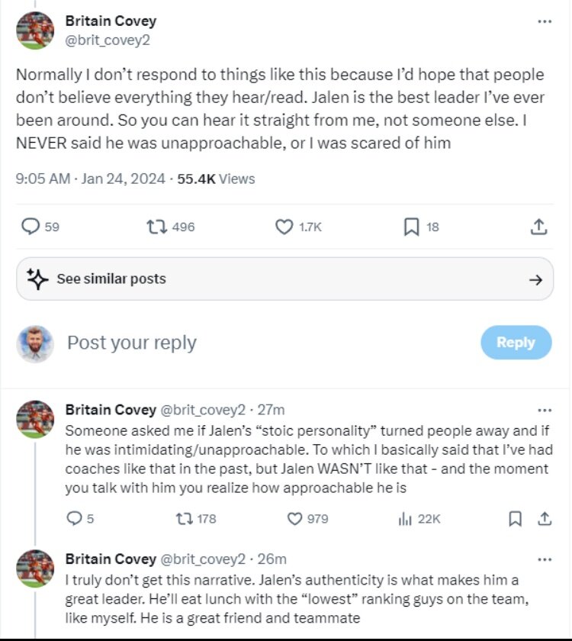The image size is (572, 641).
Task: Open more options on the main post
Action: click(x=544, y=22)
